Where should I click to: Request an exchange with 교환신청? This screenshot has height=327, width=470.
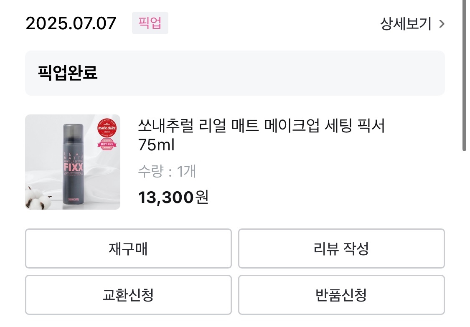click(128, 295)
